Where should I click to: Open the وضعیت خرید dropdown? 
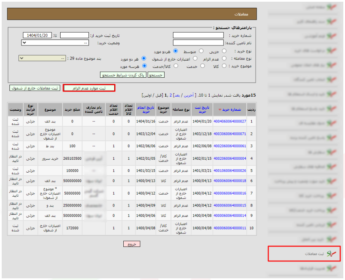[x=55, y=43]
